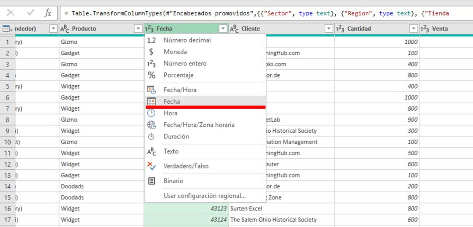Click the clock Hora icon
This screenshot has height=227, width=473.
[x=152, y=113]
